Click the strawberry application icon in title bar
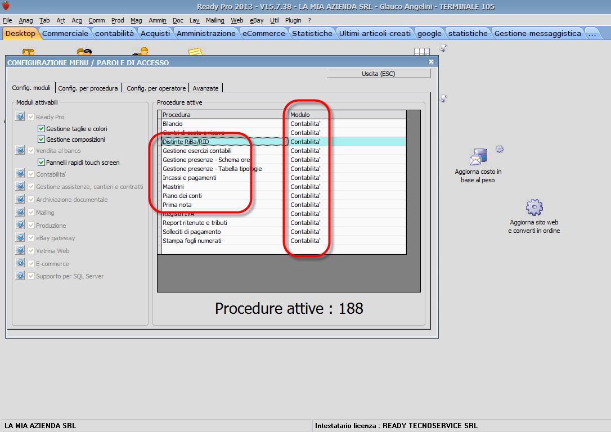This screenshot has width=611, height=432. pyautogui.click(x=6, y=6)
